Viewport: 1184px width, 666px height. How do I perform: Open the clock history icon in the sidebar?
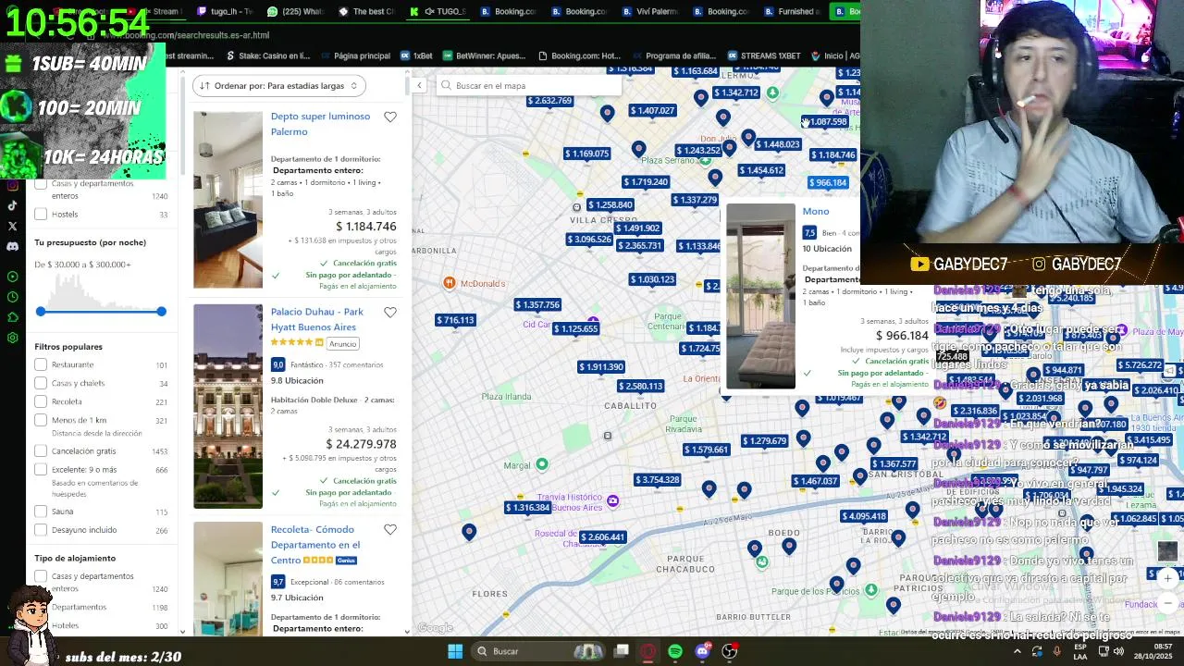coord(13,297)
